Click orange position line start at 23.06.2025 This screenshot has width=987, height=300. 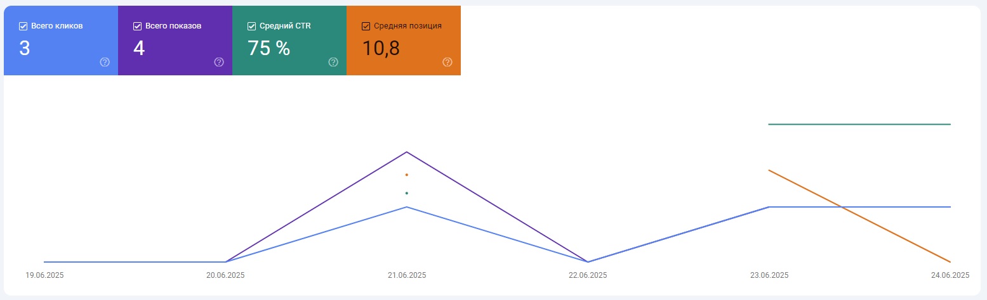tap(769, 170)
